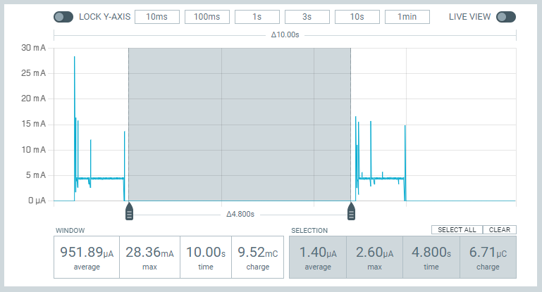The height and width of the screenshot is (292, 542).
Task: Choose the 1s time span
Action: (x=257, y=17)
